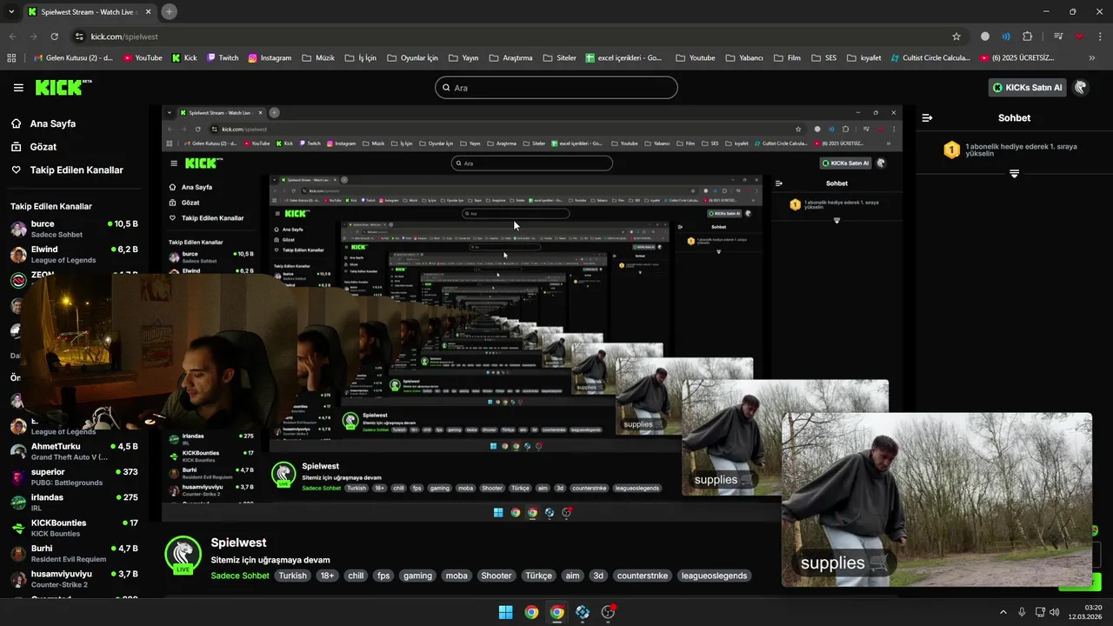Click the kick.com/spielwest address bar
This screenshot has width=1113, height=626.
(x=513, y=37)
